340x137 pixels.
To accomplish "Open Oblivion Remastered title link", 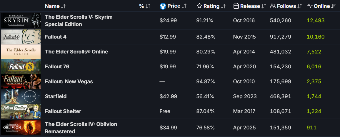I will tap(81, 128).
